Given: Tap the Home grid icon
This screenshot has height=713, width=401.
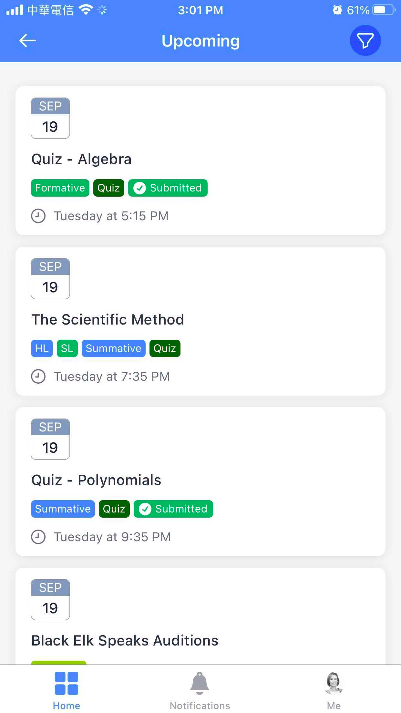Looking at the screenshot, I should 67,683.
